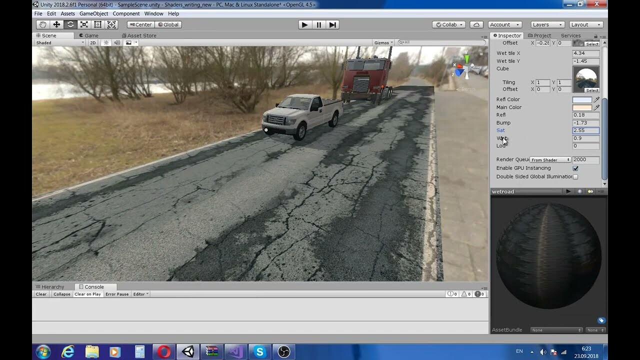Open the Render Queue From Shader dropdown
This screenshot has height=360, width=640.
pyautogui.click(x=550, y=159)
